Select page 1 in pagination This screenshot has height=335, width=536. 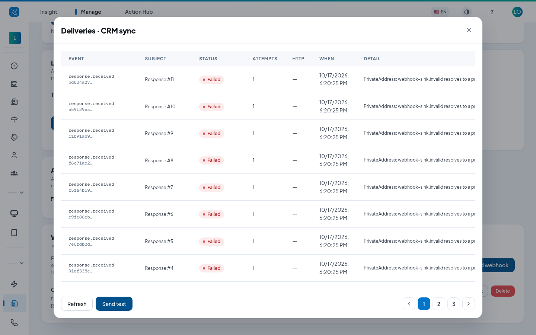click(x=424, y=304)
